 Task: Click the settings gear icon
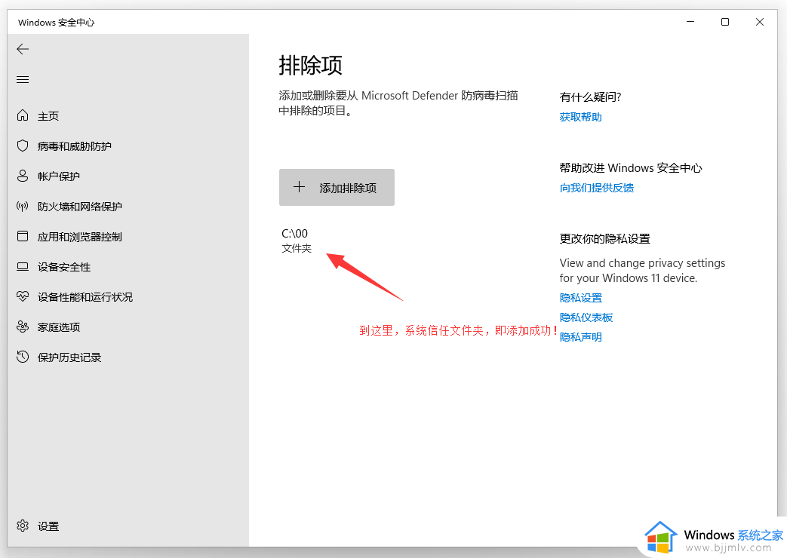point(23,526)
